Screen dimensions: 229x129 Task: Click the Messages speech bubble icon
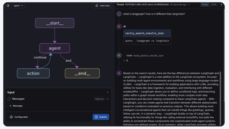pyautogui.click(x=9, y=99)
